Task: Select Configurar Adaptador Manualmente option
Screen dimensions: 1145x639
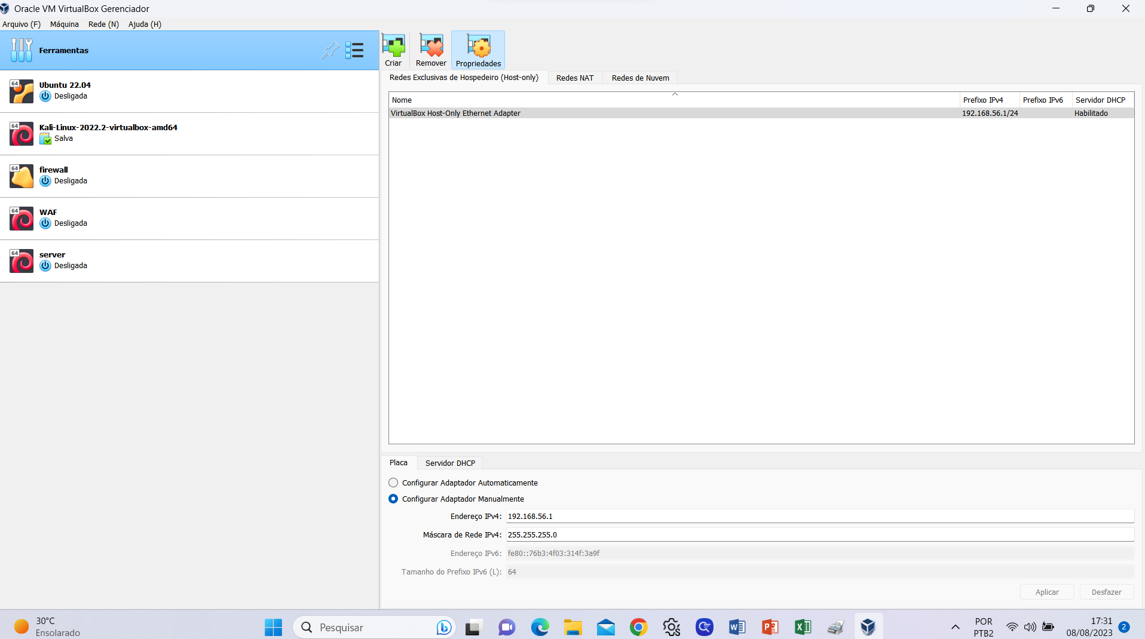Action: click(456, 499)
